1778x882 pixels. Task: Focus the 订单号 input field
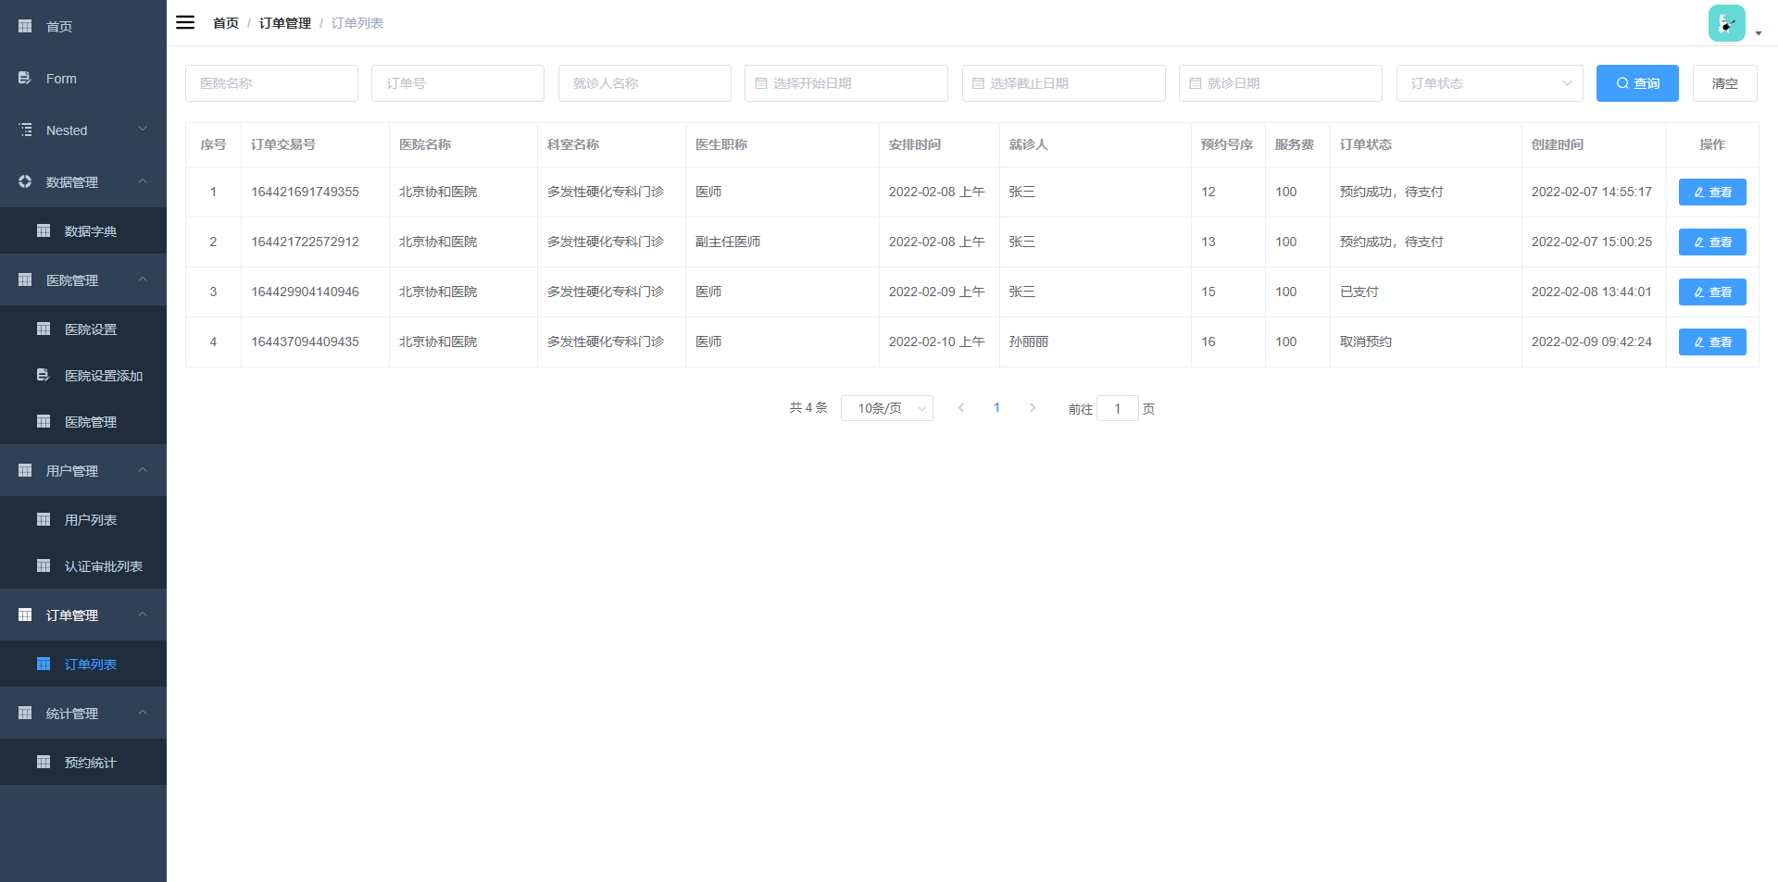coord(457,83)
